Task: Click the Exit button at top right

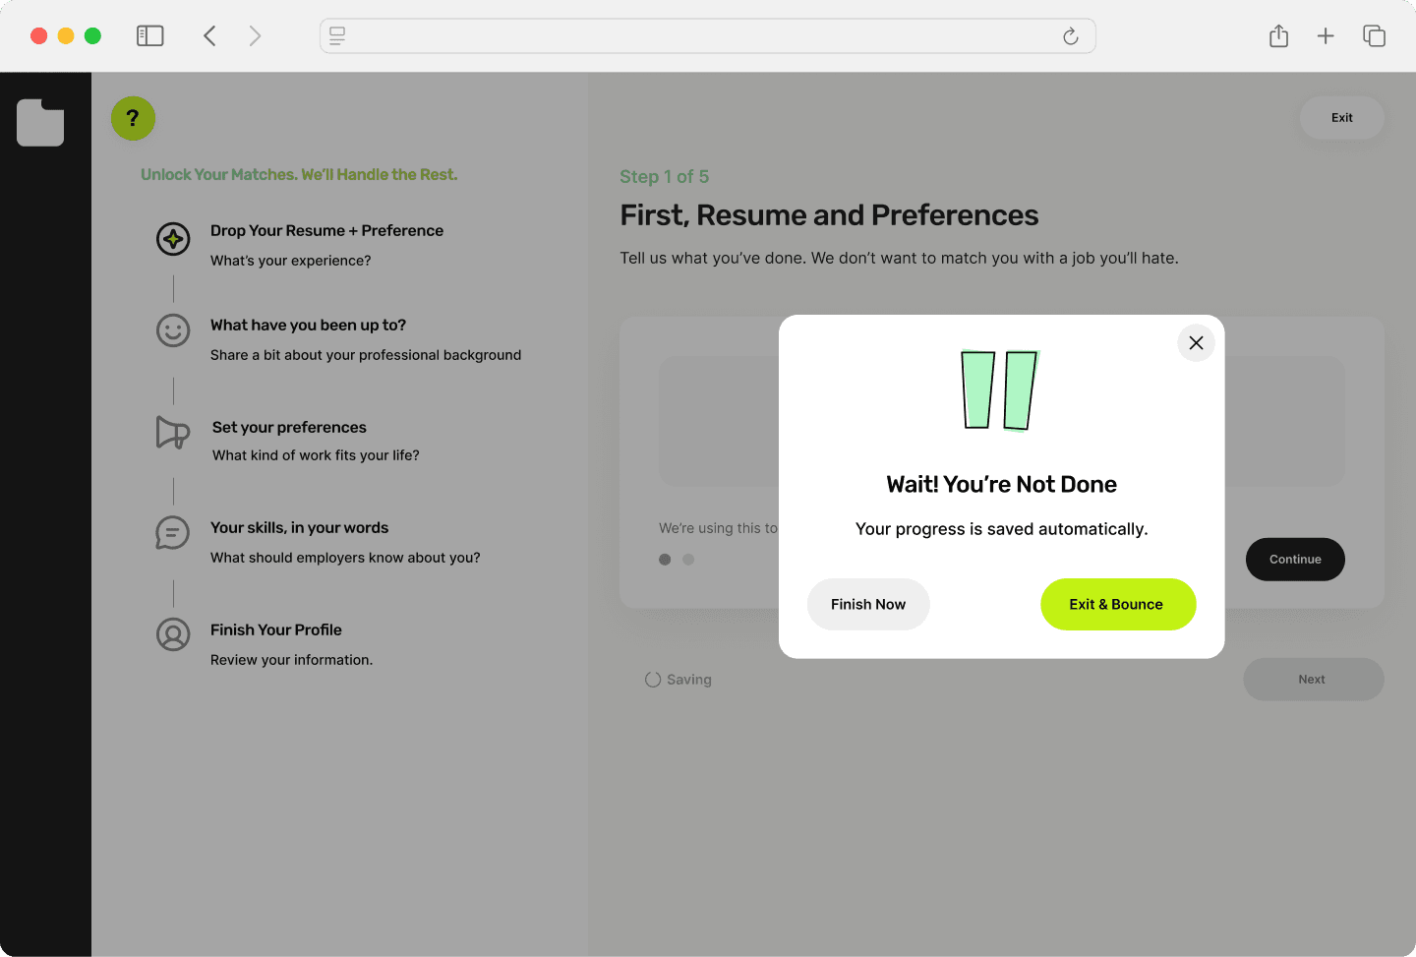Action: click(1341, 117)
